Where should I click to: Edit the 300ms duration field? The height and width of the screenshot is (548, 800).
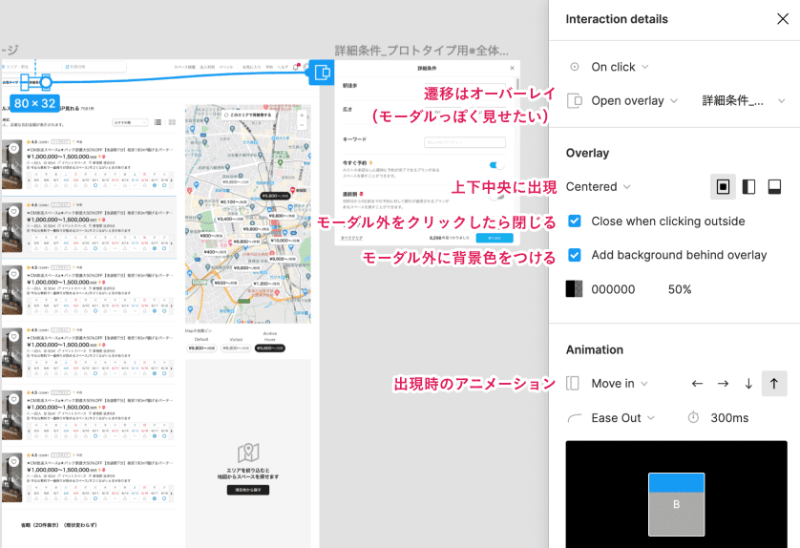729,418
